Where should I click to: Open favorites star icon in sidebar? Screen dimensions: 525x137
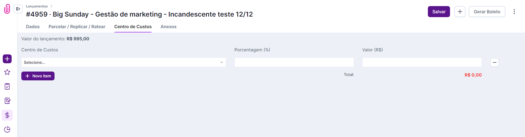click(x=7, y=72)
